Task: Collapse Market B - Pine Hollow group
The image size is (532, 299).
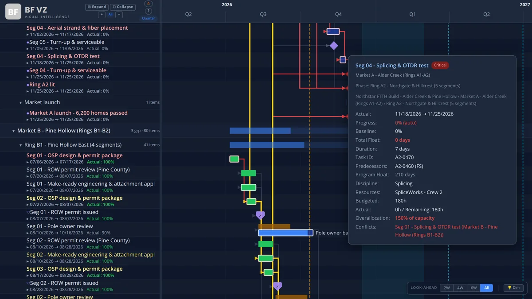Action: click(13, 131)
